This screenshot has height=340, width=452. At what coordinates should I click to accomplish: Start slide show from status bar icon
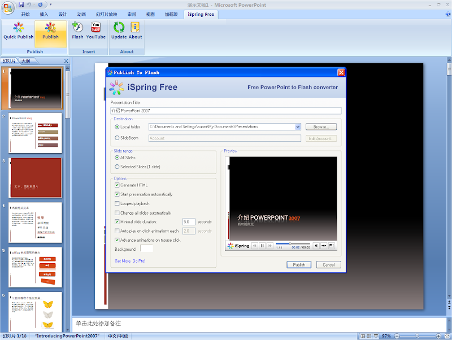click(x=376, y=336)
